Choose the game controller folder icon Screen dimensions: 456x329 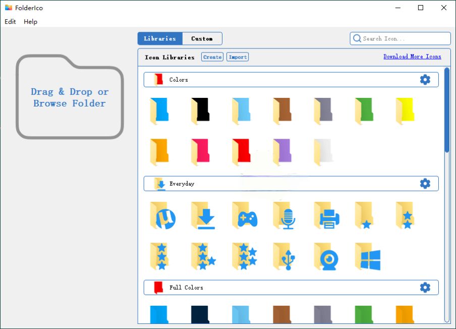click(x=245, y=215)
